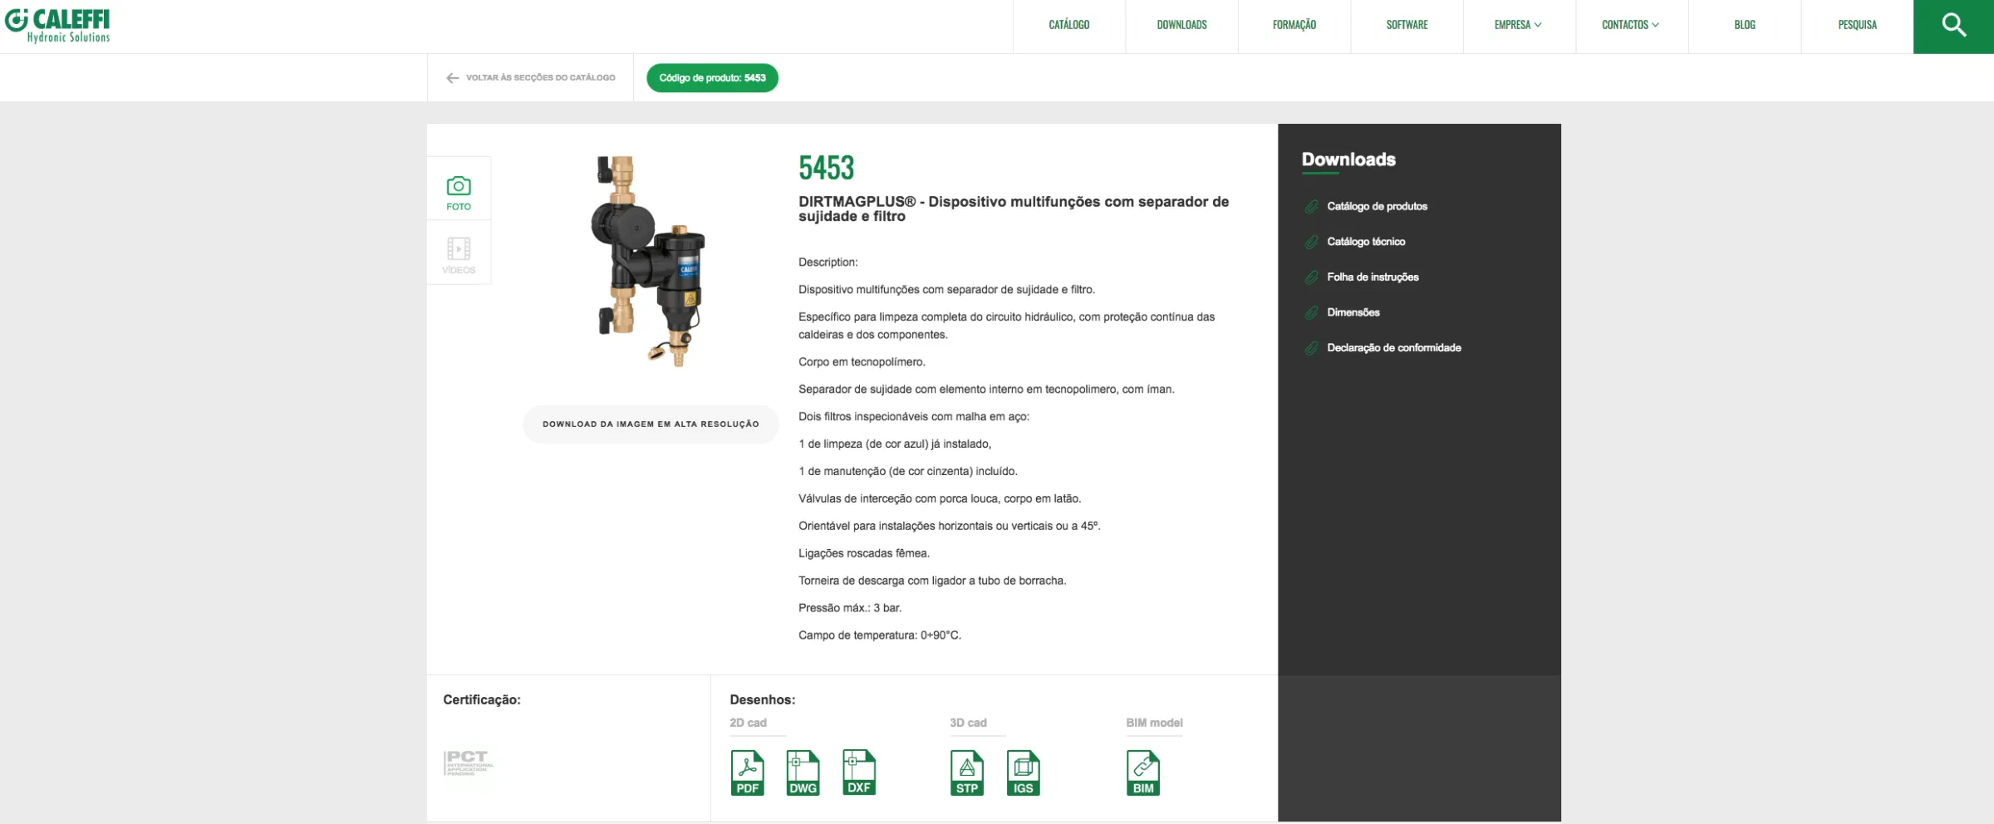Click the BIM model section label

(1154, 723)
